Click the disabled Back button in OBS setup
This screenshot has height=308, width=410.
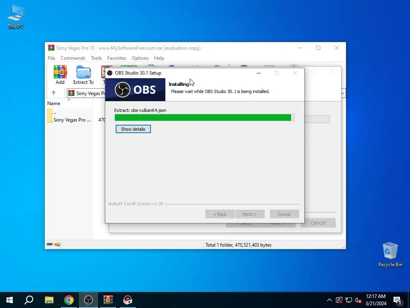(220, 214)
